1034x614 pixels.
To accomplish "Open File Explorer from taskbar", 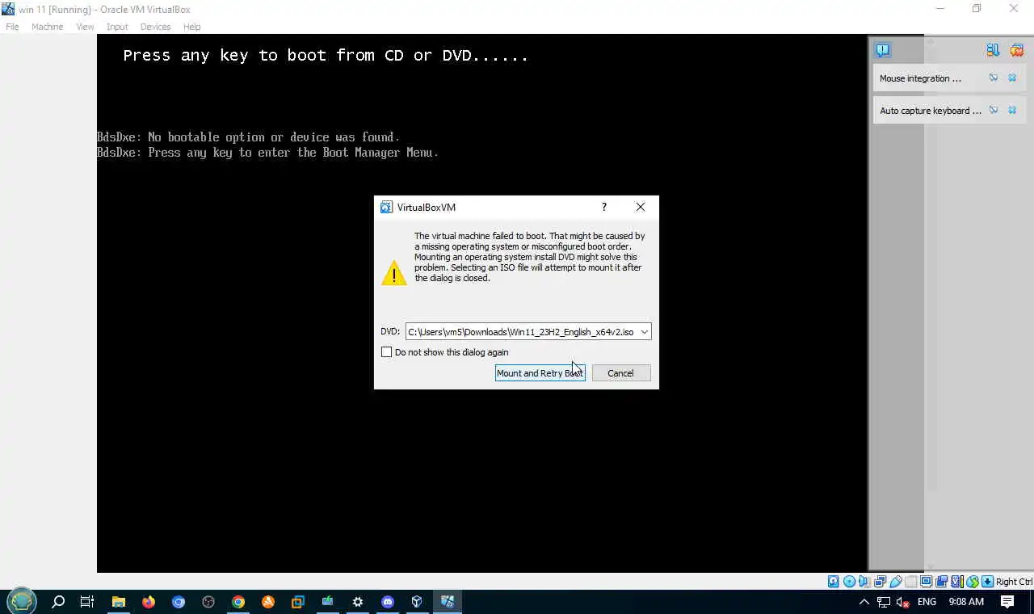I will coord(119,602).
